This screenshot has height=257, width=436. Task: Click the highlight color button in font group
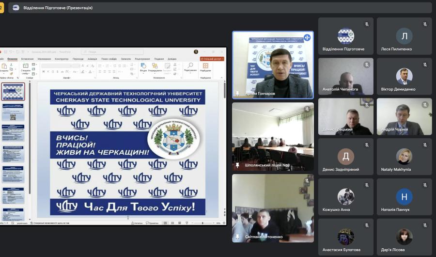tap(82, 72)
